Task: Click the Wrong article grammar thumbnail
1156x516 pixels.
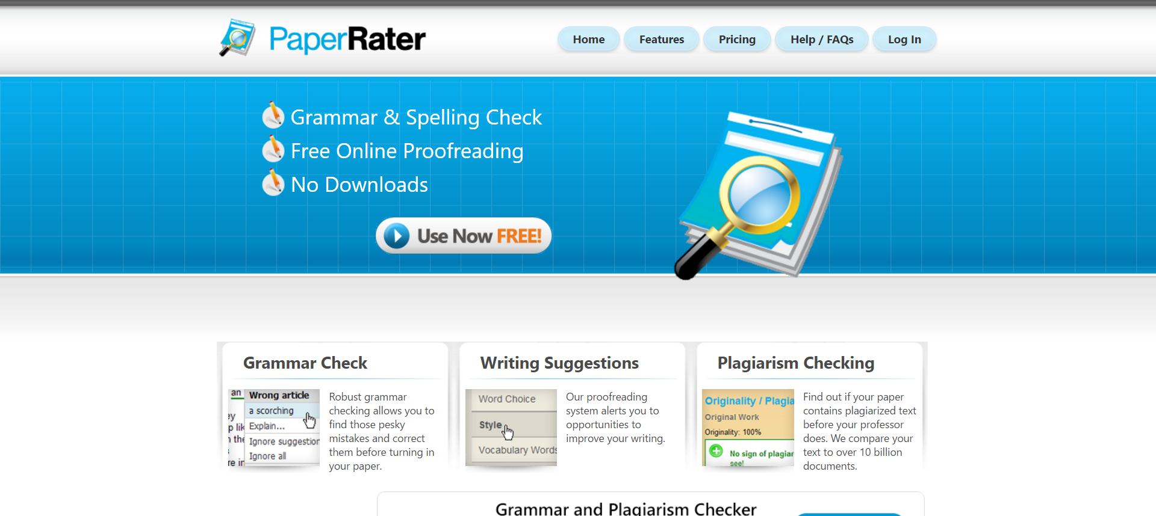Action: (x=274, y=428)
